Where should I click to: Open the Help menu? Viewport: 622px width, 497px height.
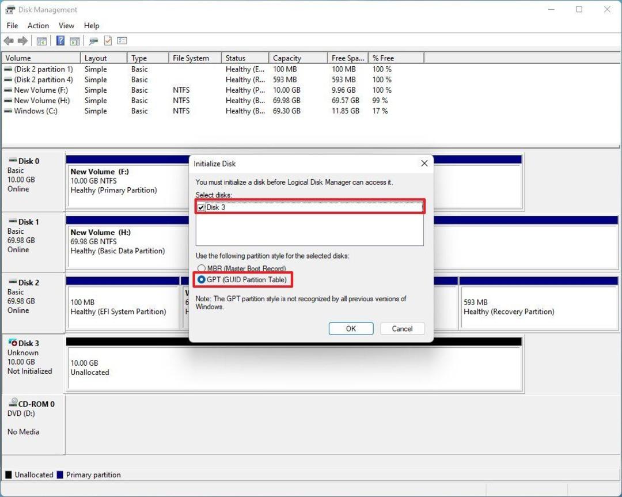(91, 25)
